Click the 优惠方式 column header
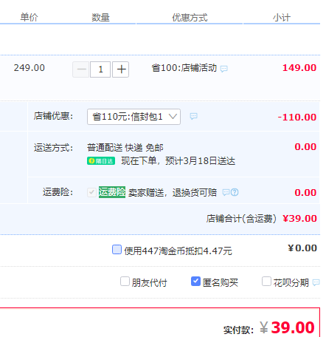Viewport: 326px width, 337px height. pyautogui.click(x=190, y=18)
